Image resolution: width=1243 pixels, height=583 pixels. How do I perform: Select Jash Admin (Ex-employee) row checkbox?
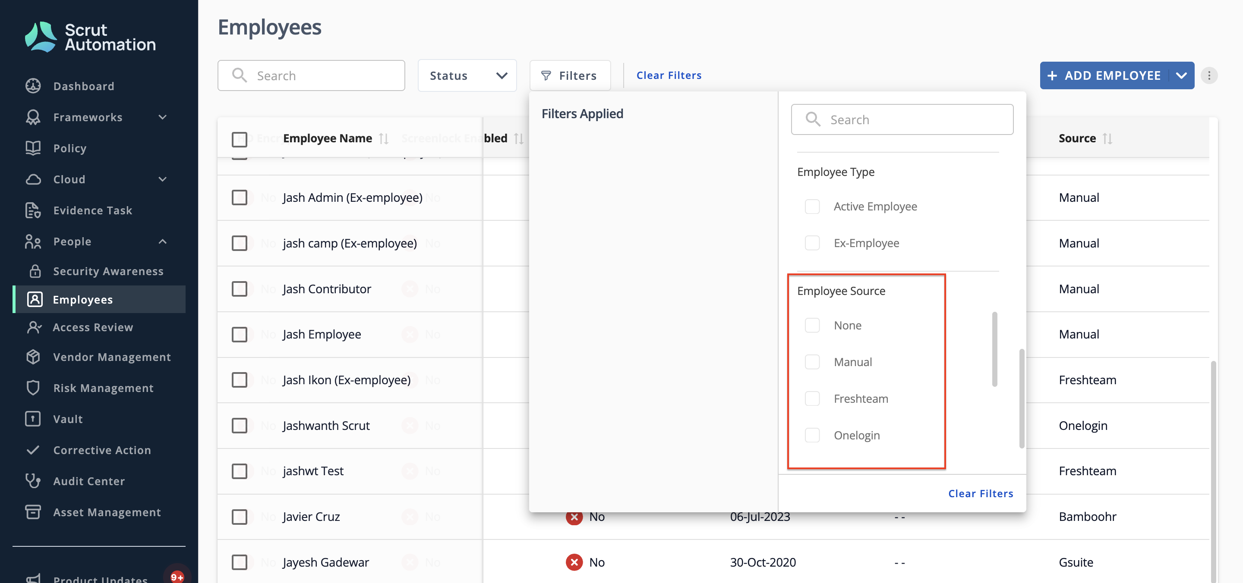pyautogui.click(x=240, y=197)
